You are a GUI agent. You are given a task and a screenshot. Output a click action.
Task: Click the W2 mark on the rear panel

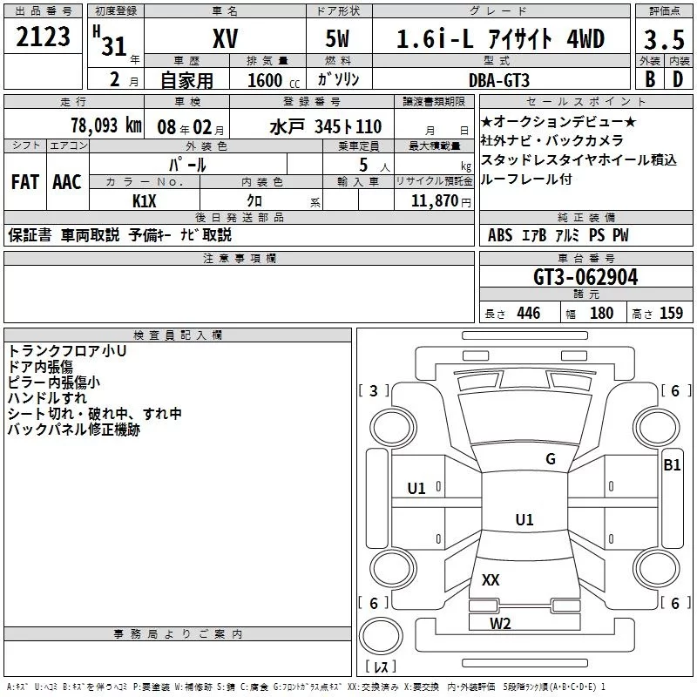pos(500,624)
